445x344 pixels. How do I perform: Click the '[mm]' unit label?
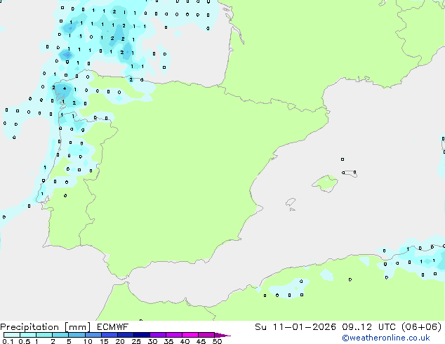[77, 327]
